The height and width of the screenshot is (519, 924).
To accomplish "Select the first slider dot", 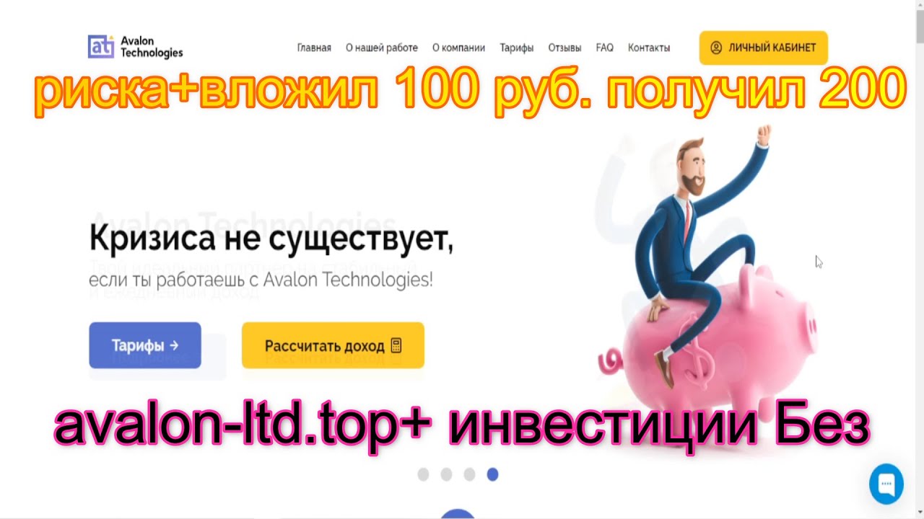I will (423, 474).
